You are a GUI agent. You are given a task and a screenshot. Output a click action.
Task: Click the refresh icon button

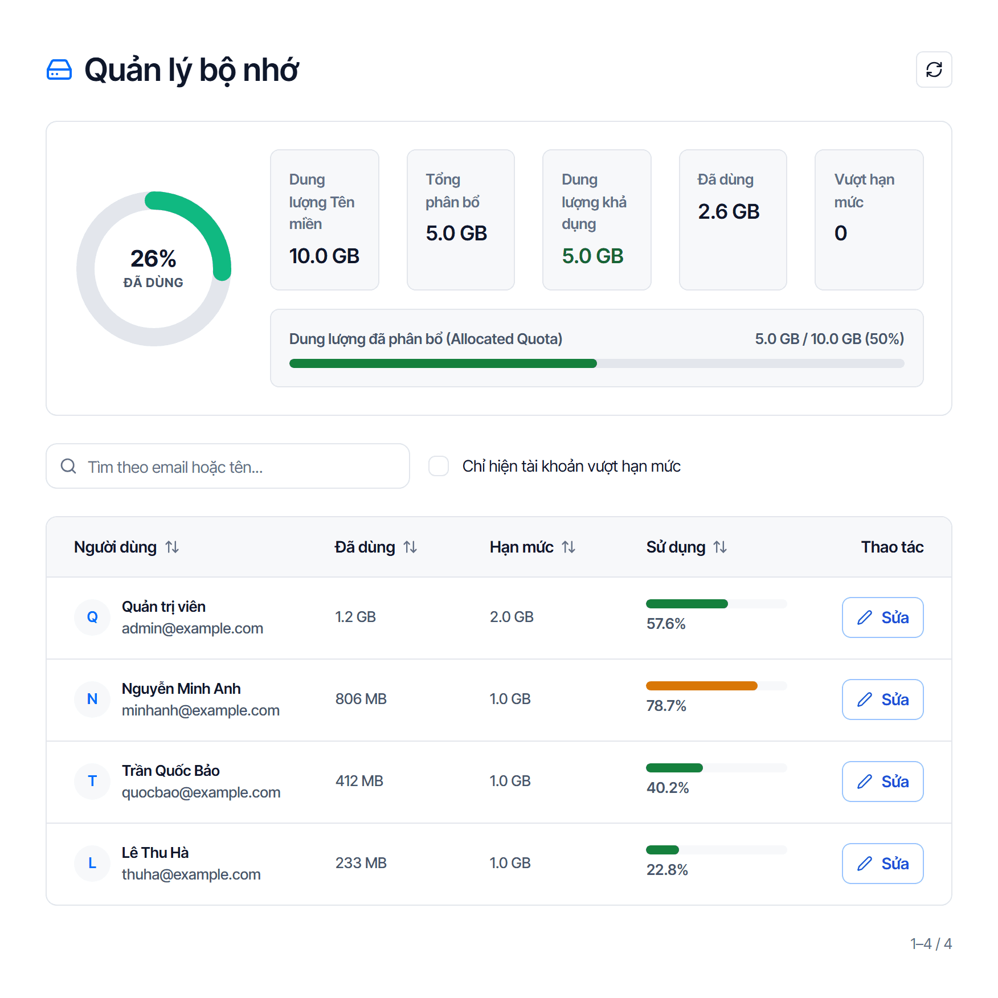click(x=934, y=69)
